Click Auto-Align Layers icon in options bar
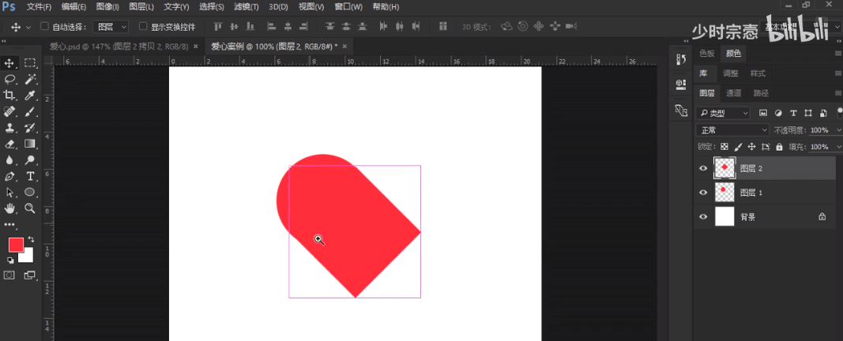Image resolution: width=843 pixels, height=341 pixels. (x=443, y=26)
